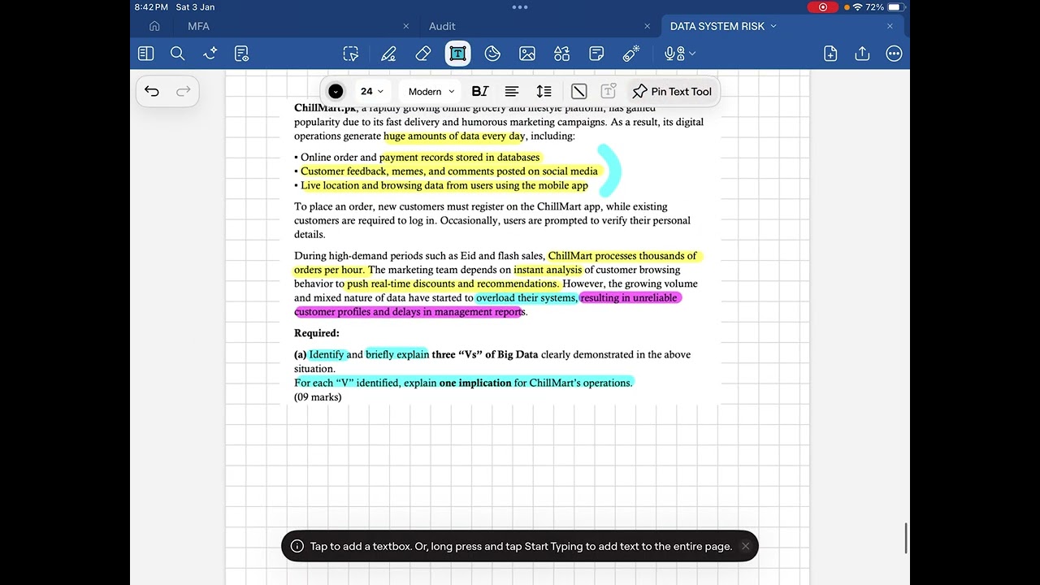Adjust line spacing
The image size is (1040, 585).
pyautogui.click(x=544, y=92)
